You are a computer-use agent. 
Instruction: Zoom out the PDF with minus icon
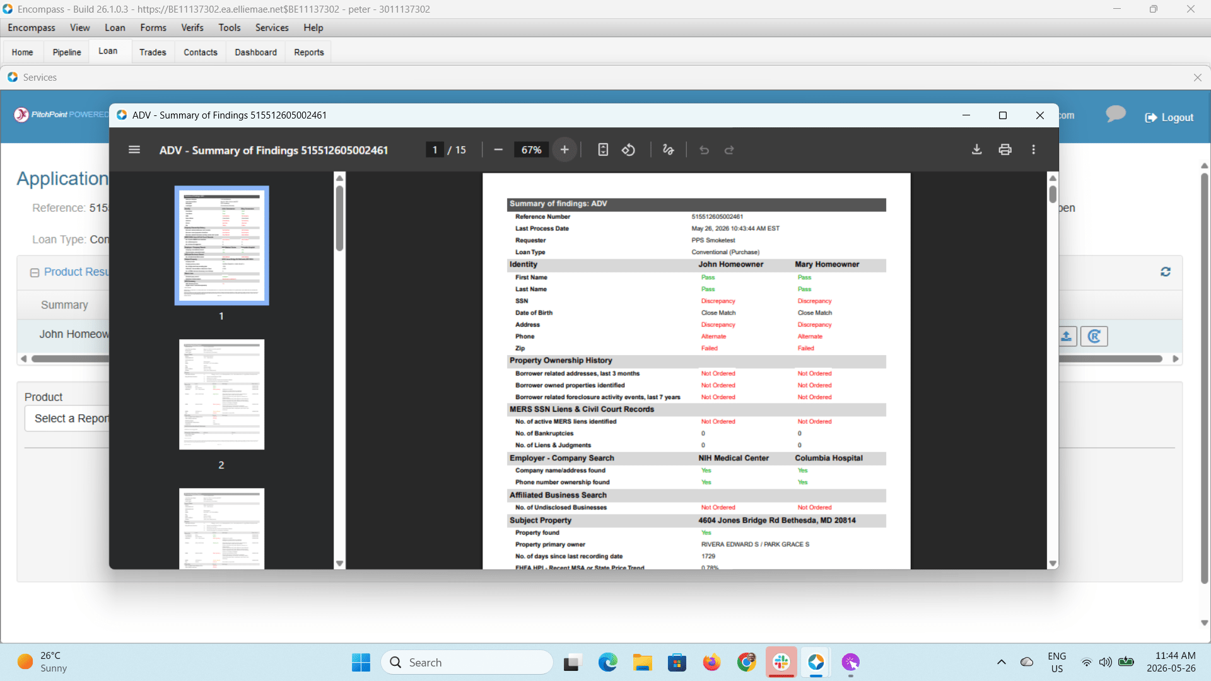498,150
